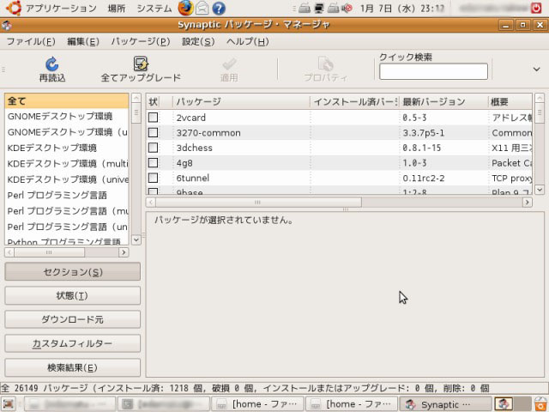
Task: Click the Apply (適用) toolbar icon
Action: point(229,64)
